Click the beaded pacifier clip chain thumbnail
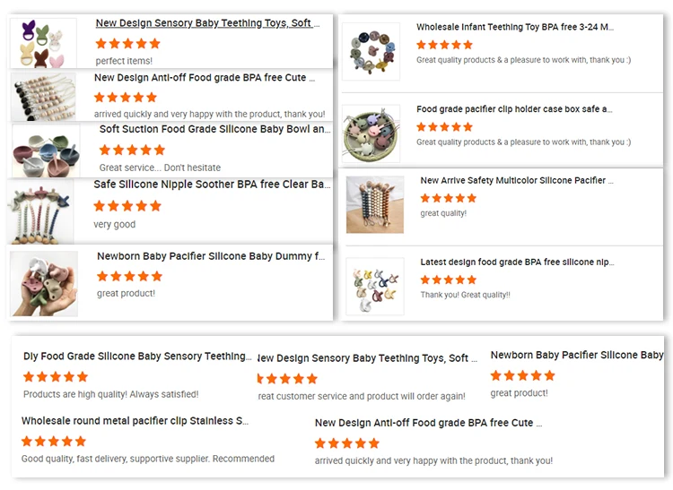Image resolution: width=673 pixels, height=490 pixels. [x=46, y=96]
